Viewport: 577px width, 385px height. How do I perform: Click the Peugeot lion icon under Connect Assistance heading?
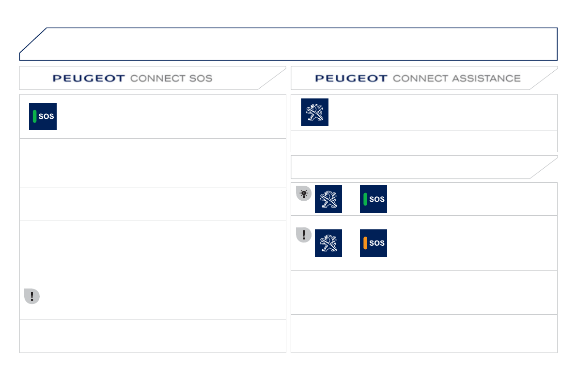point(314,112)
